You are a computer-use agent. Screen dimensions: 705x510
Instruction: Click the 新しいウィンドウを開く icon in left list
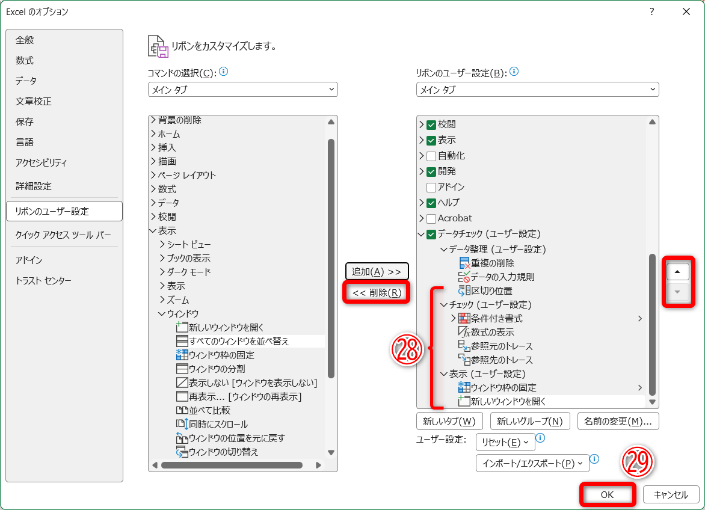click(182, 327)
